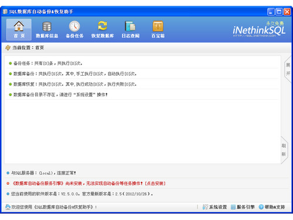
Task: Expand the side panel via 展开 tab
Action: pyautogui.click(x=288, y=69)
